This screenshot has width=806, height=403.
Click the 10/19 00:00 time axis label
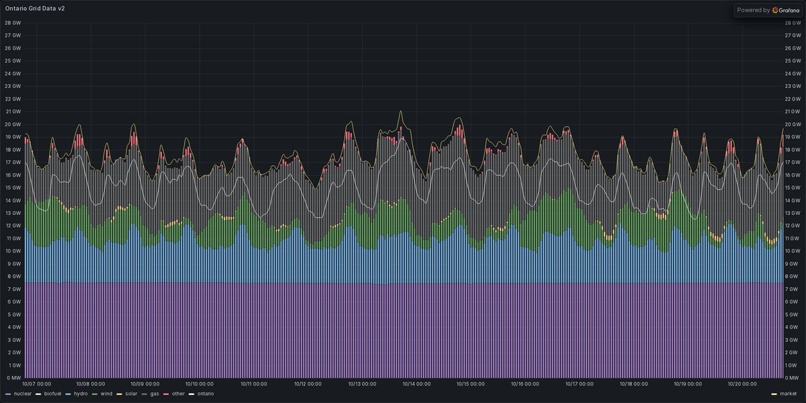[686, 385]
